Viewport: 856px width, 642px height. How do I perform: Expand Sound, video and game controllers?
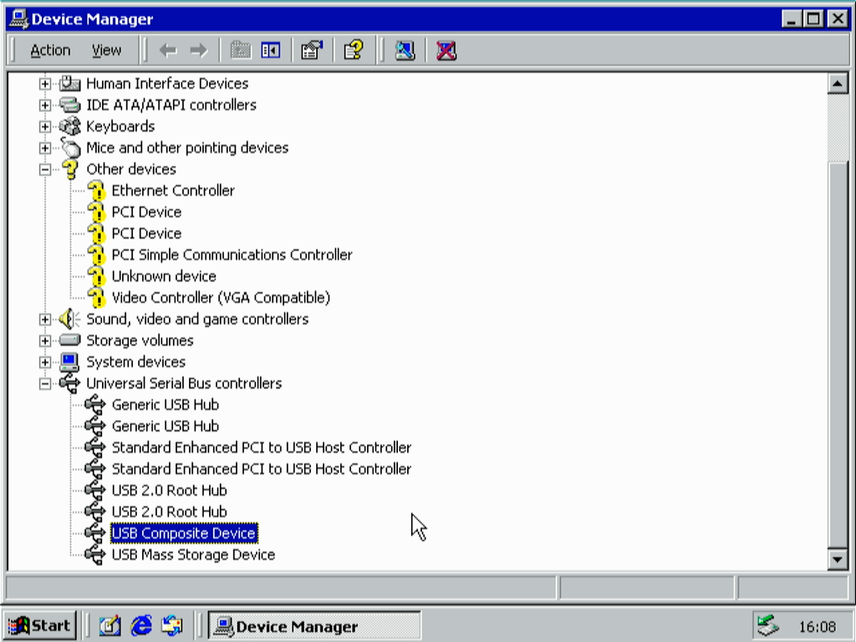click(45, 319)
